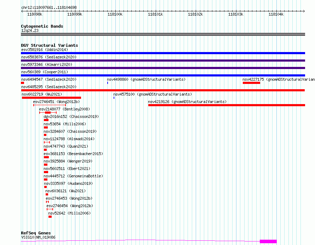
Task: Click esv2746453 (Wong2012b) label
Action: pyautogui.click(x=69, y=198)
